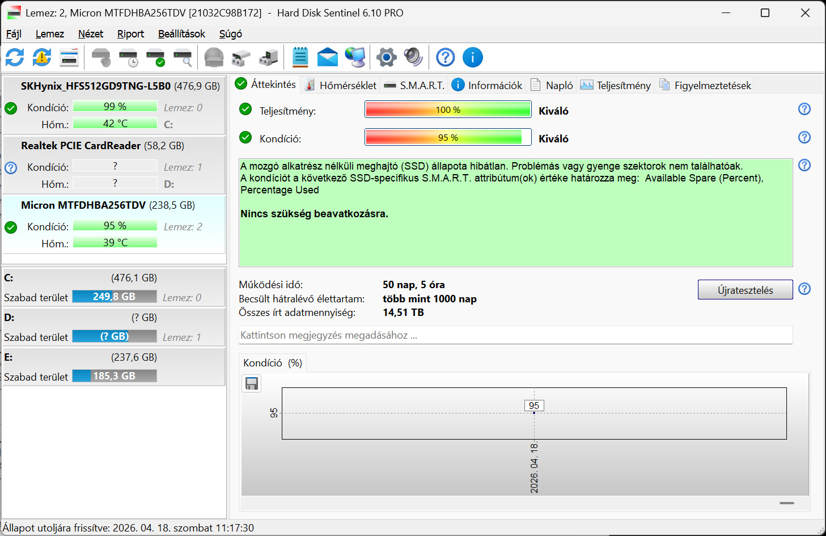
Task: Click the blue info circle toolbar icon
Action: click(x=473, y=57)
